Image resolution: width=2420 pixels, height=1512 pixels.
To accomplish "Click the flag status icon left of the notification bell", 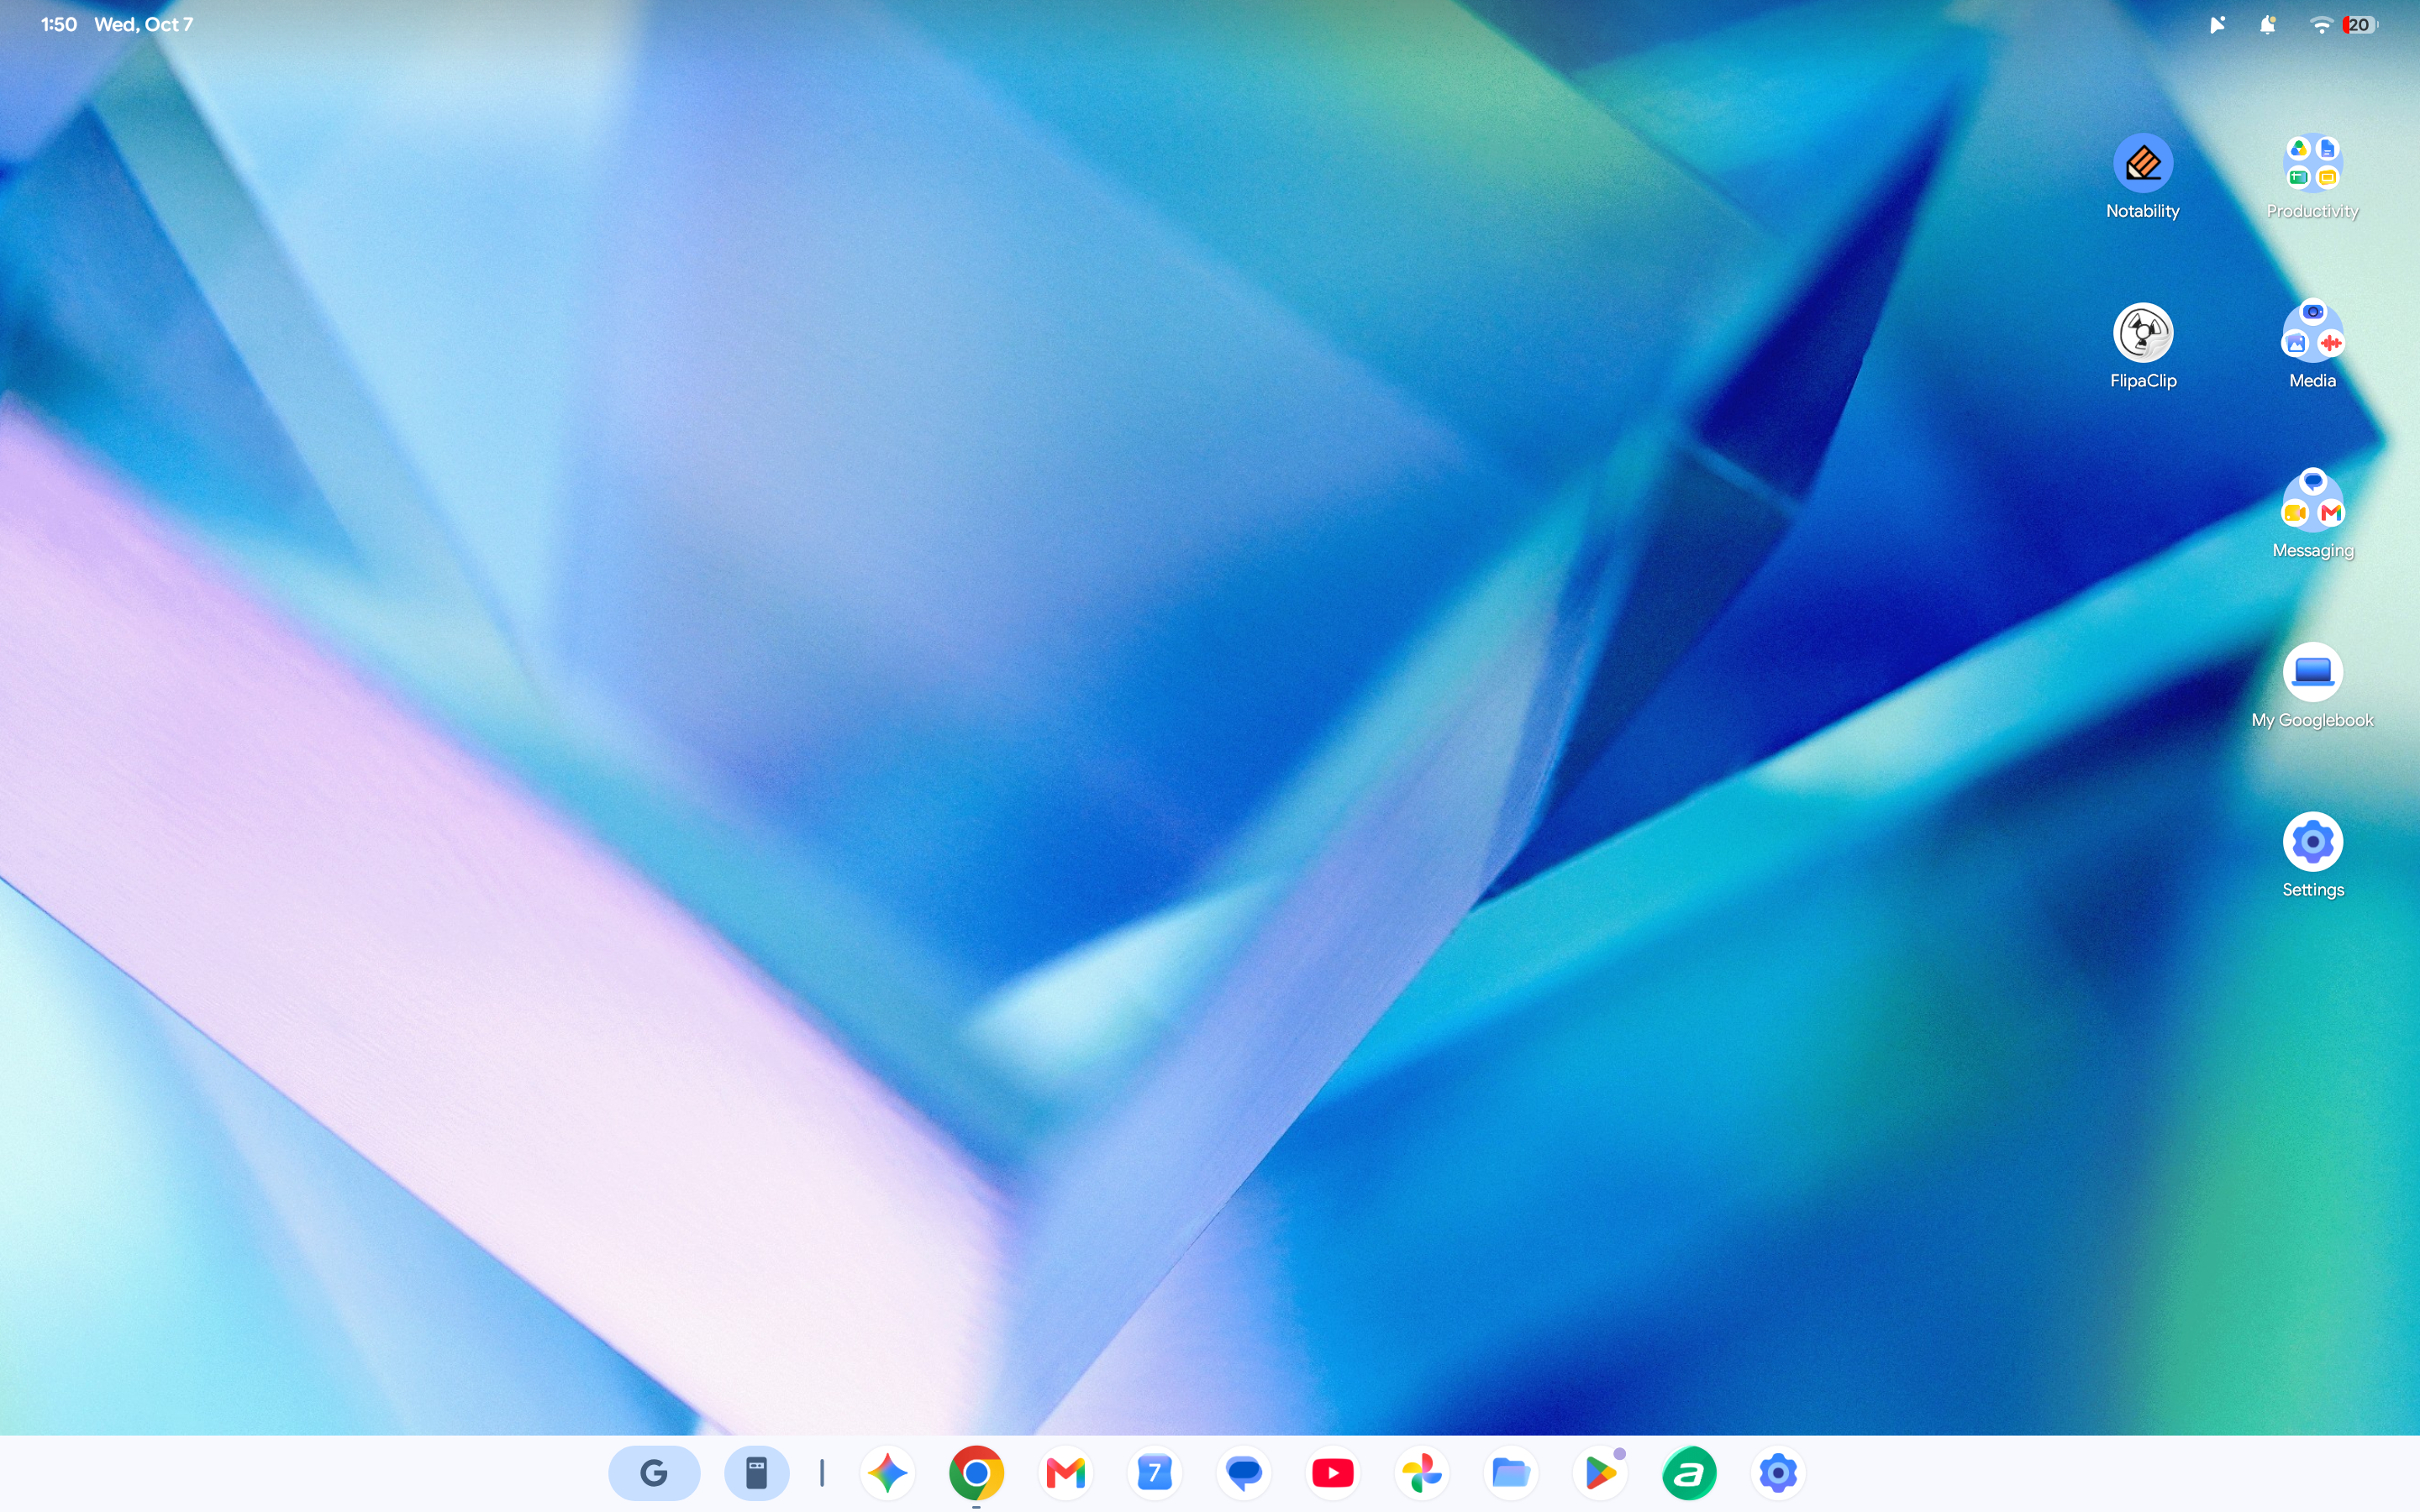I will click(2217, 25).
